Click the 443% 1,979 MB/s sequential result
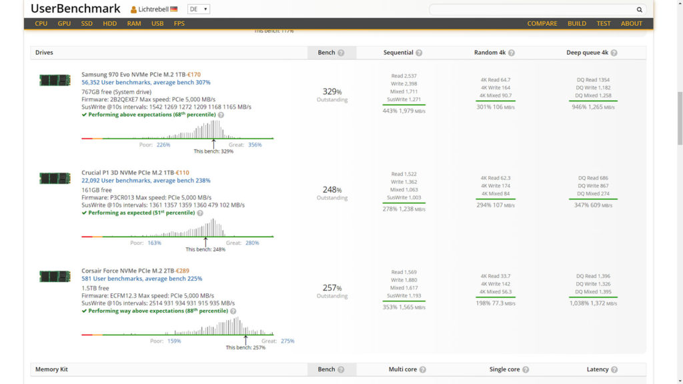The width and height of the screenshot is (683, 384). click(404, 111)
